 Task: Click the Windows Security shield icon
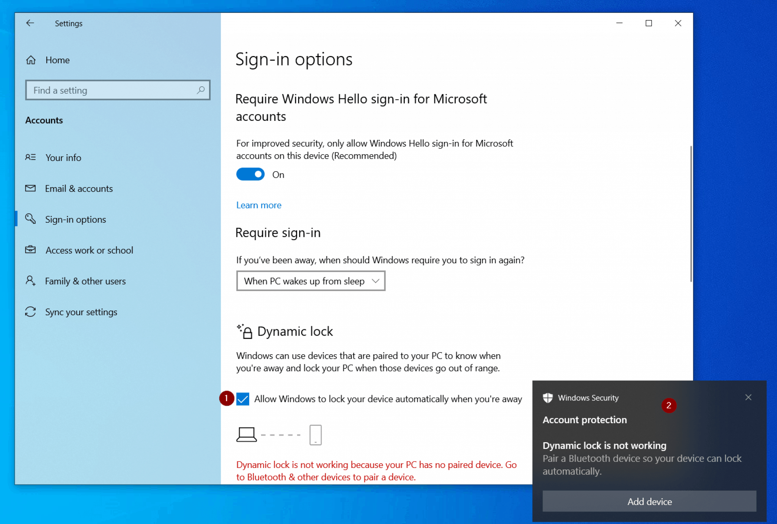547,398
